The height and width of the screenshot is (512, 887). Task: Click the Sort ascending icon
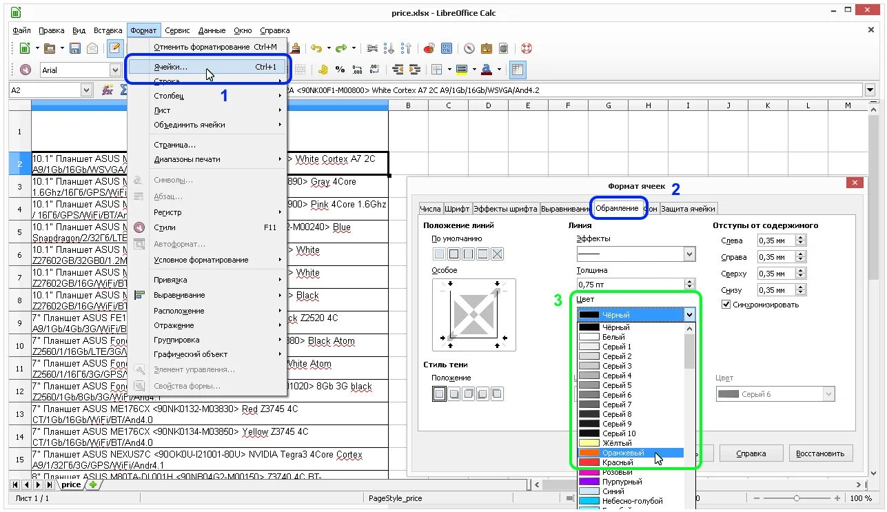click(x=389, y=48)
